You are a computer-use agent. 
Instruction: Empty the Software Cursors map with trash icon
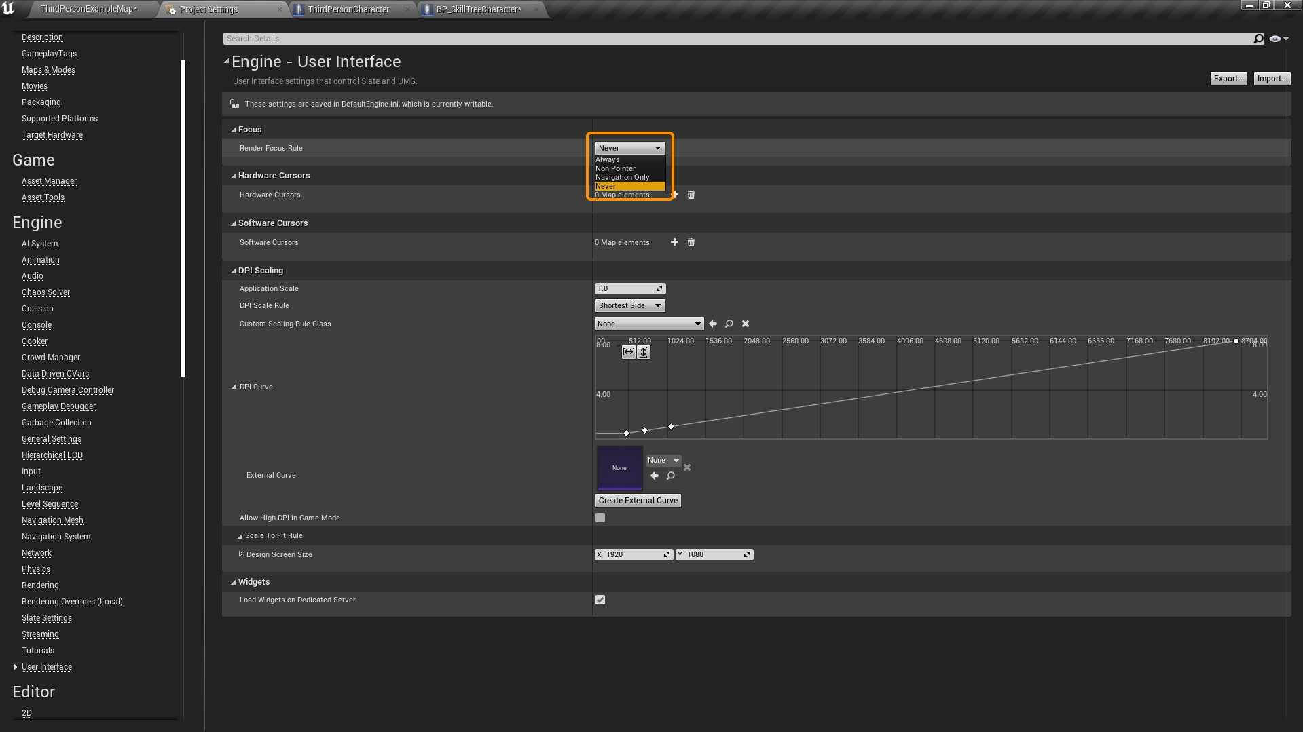tap(691, 242)
